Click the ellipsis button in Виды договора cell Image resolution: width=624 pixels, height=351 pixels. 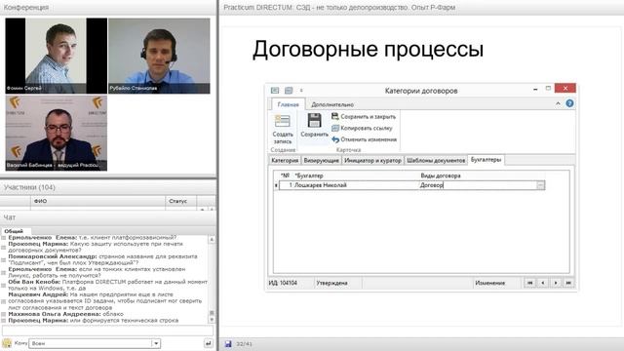pyautogui.click(x=540, y=185)
